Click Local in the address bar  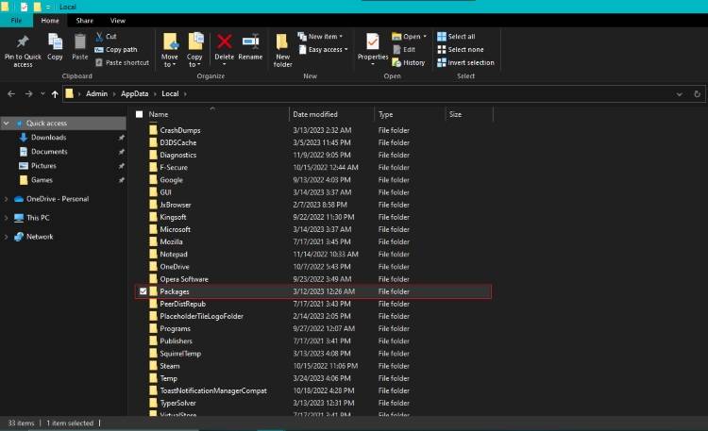click(x=170, y=94)
